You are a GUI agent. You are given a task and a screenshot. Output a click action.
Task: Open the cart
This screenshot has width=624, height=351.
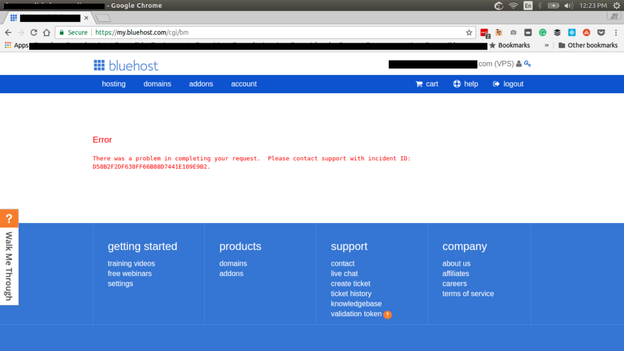coord(427,84)
